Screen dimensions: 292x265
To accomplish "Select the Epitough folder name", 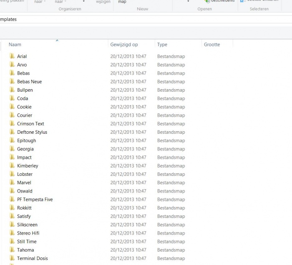I will coord(26,140).
